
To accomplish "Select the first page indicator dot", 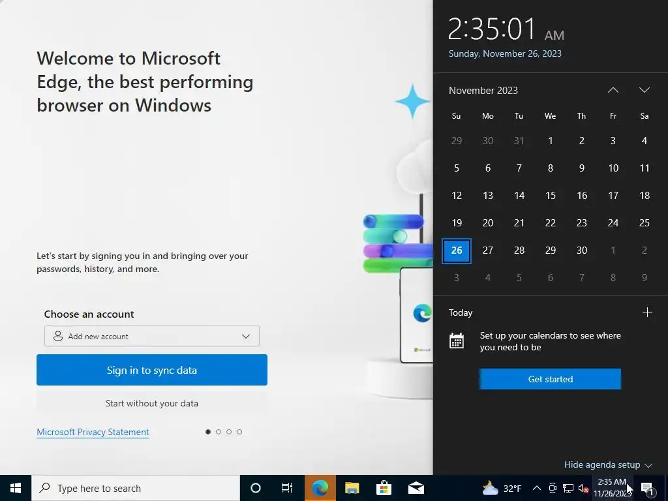I will (x=208, y=432).
